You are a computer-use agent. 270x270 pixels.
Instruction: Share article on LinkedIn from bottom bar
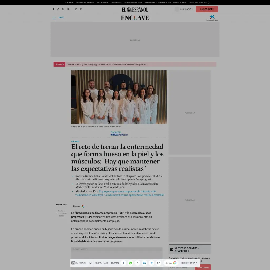pyautogui.click(x=144, y=263)
